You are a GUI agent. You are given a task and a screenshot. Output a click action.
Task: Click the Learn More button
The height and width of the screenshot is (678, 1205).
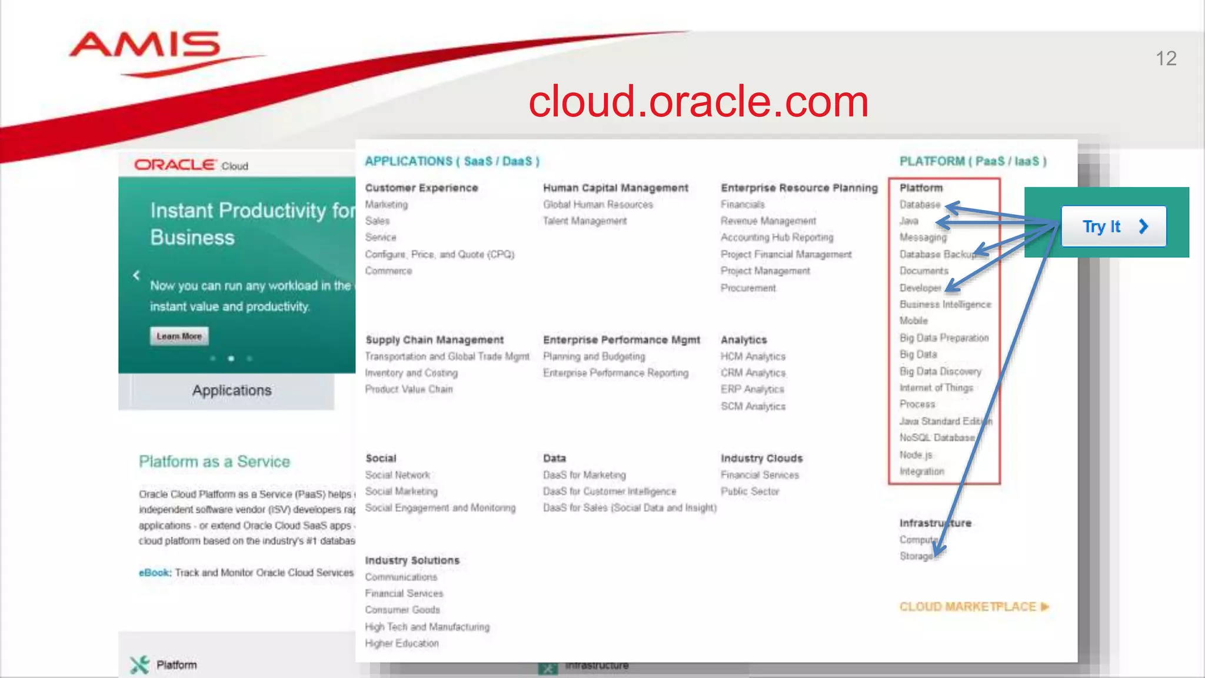(179, 336)
